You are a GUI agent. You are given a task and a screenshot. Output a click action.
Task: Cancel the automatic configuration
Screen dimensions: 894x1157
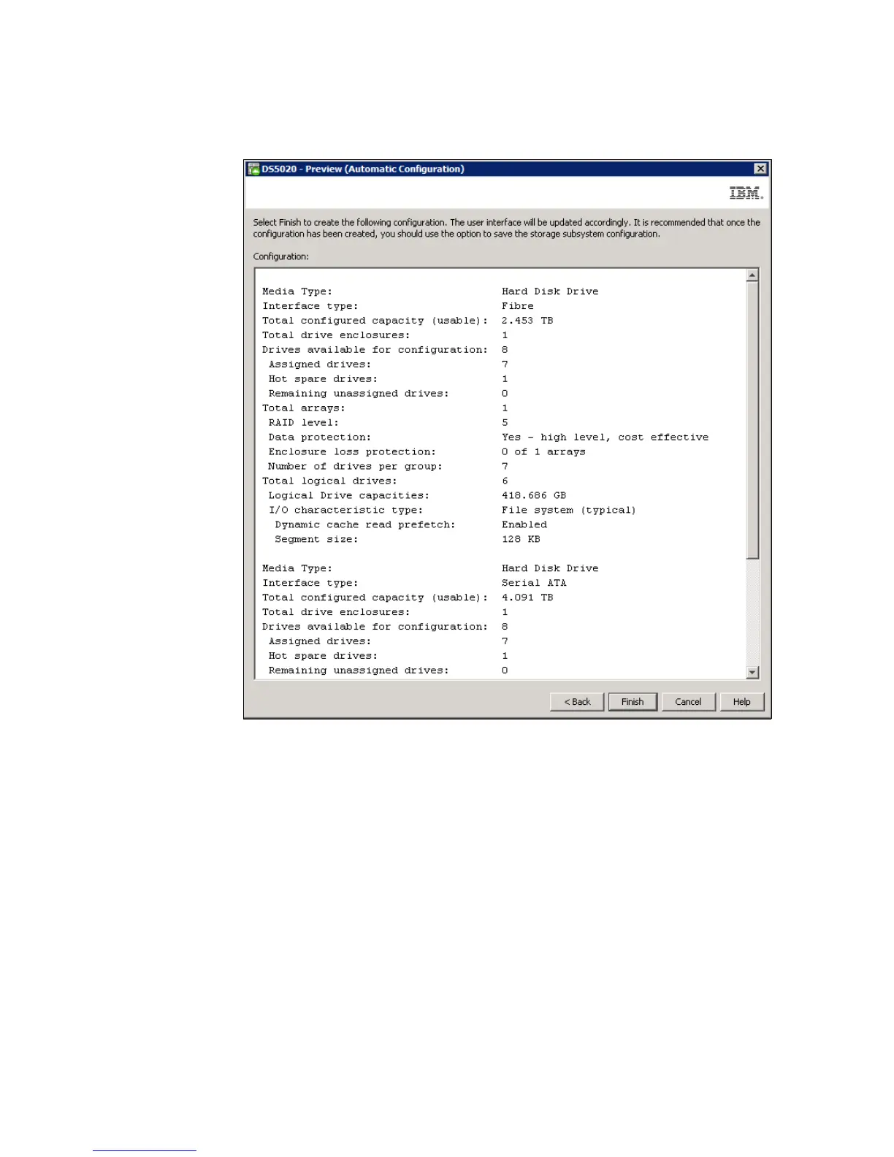coord(688,702)
